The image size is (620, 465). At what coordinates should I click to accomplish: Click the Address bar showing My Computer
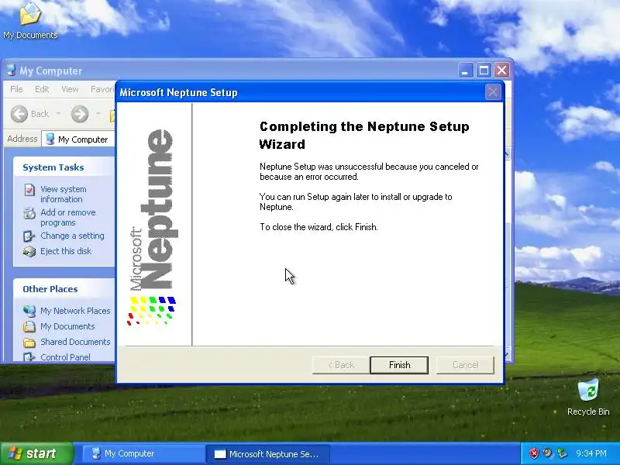click(x=78, y=139)
